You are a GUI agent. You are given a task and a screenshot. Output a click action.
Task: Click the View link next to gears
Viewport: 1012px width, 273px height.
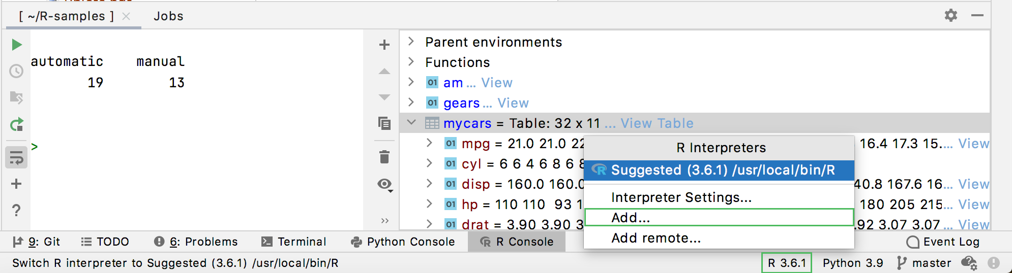513,103
